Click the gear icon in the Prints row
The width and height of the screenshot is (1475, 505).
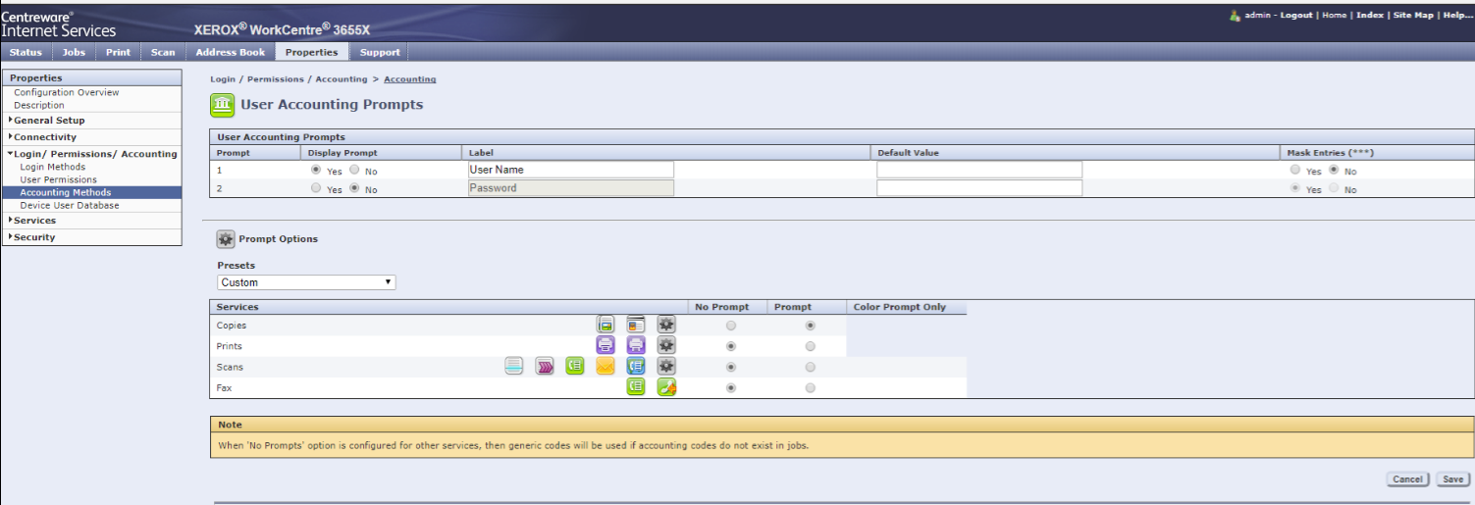[666, 345]
